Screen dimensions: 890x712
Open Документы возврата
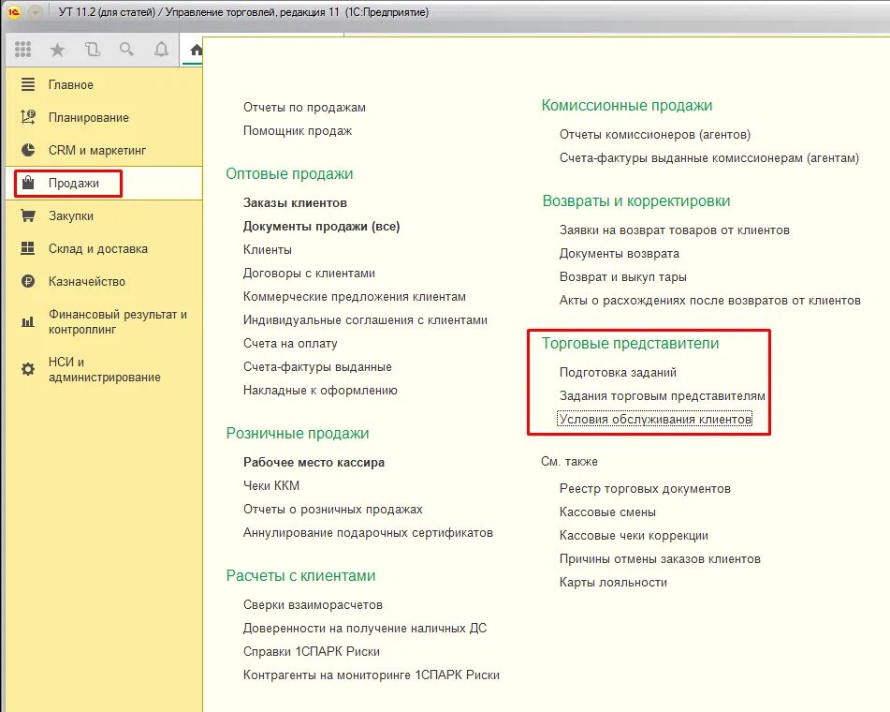coord(620,254)
